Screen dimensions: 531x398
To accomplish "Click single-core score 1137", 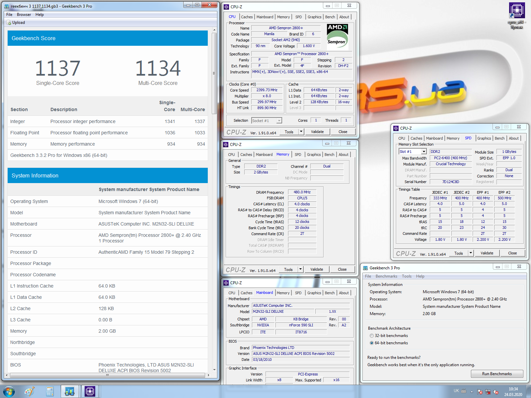I will (58, 68).
